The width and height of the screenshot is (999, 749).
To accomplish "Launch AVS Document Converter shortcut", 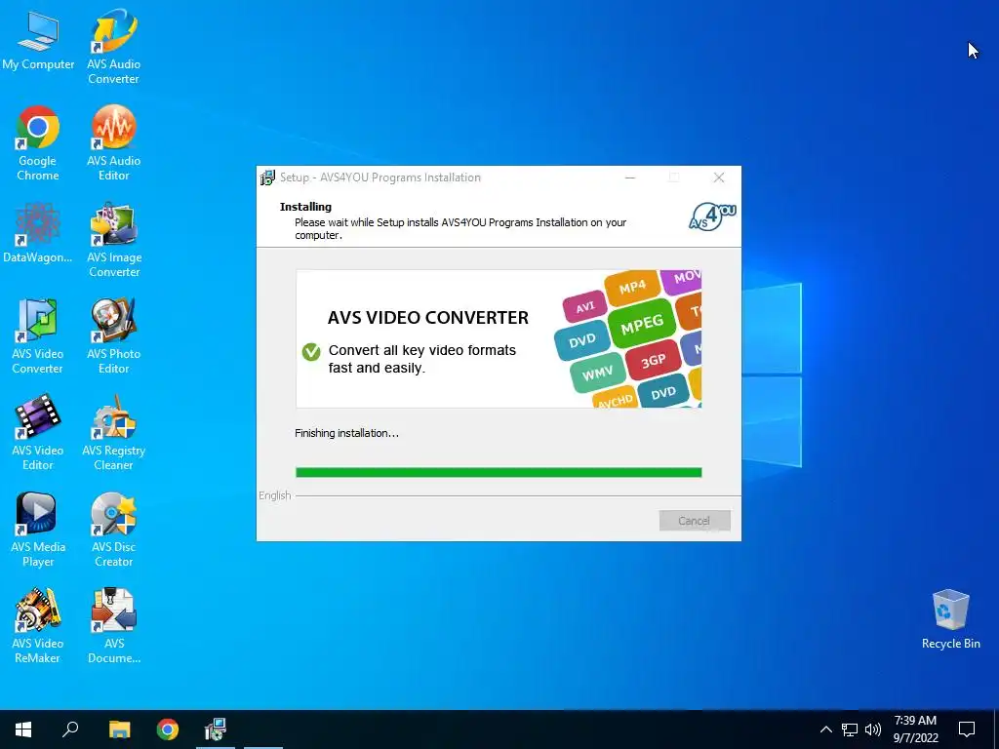I will point(113,627).
